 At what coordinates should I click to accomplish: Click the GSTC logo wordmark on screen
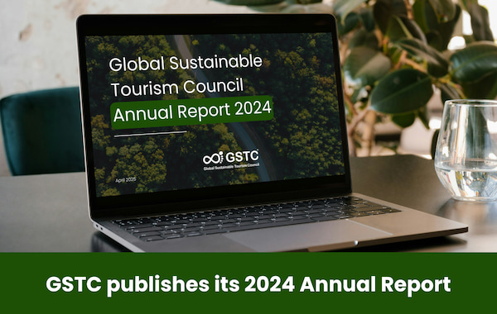click(243, 156)
